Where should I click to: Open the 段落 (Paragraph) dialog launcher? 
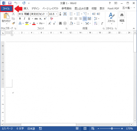point(103,29)
